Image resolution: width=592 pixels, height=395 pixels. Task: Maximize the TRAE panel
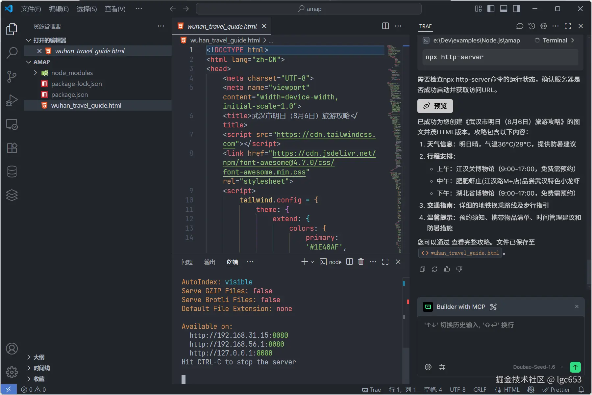(568, 26)
